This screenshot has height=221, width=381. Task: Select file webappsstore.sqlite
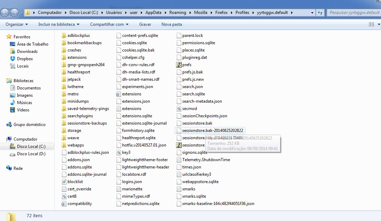(x=200, y=182)
